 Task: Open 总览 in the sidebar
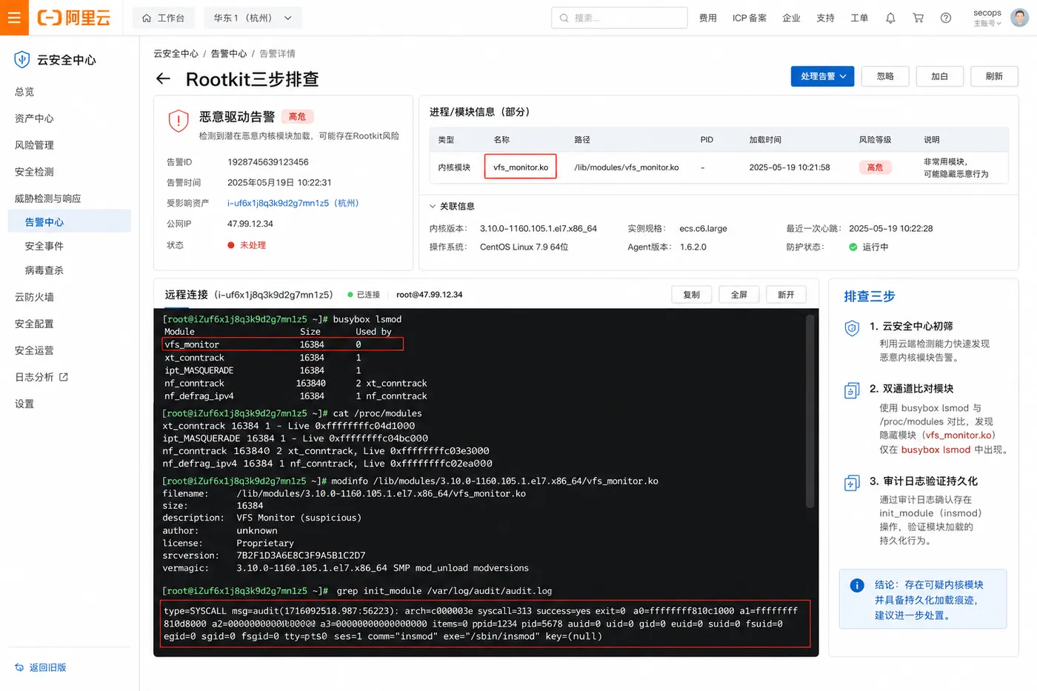pos(24,92)
